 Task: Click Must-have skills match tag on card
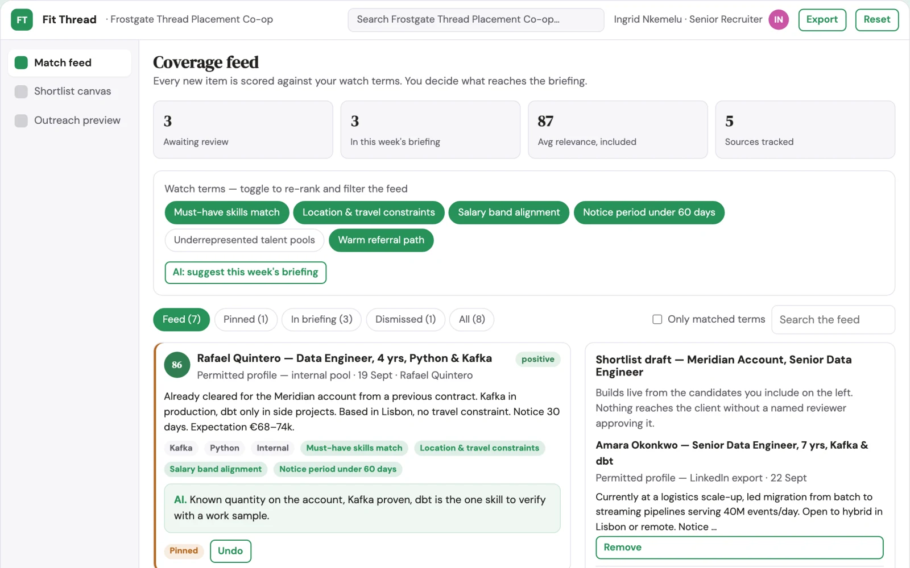[354, 448]
